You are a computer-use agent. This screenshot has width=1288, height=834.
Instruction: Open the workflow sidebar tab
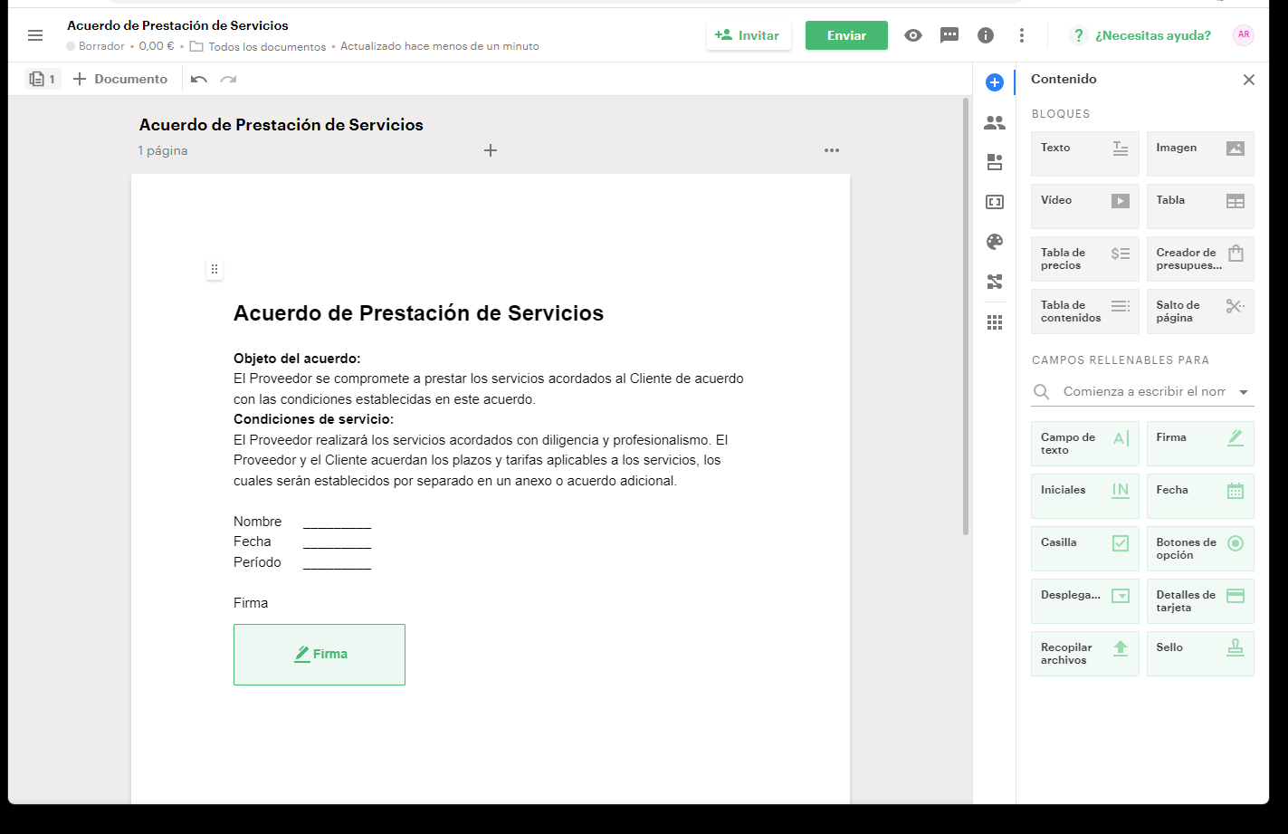click(x=995, y=282)
